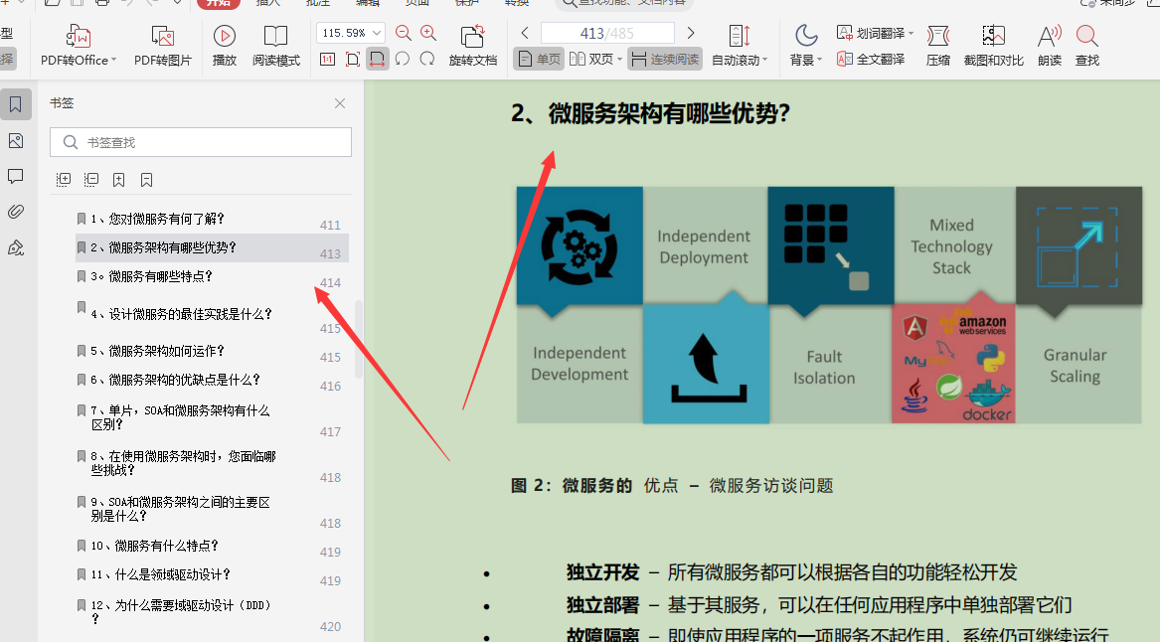
Task: Jump to 10、微服务有什么特点？
Action: point(155,546)
